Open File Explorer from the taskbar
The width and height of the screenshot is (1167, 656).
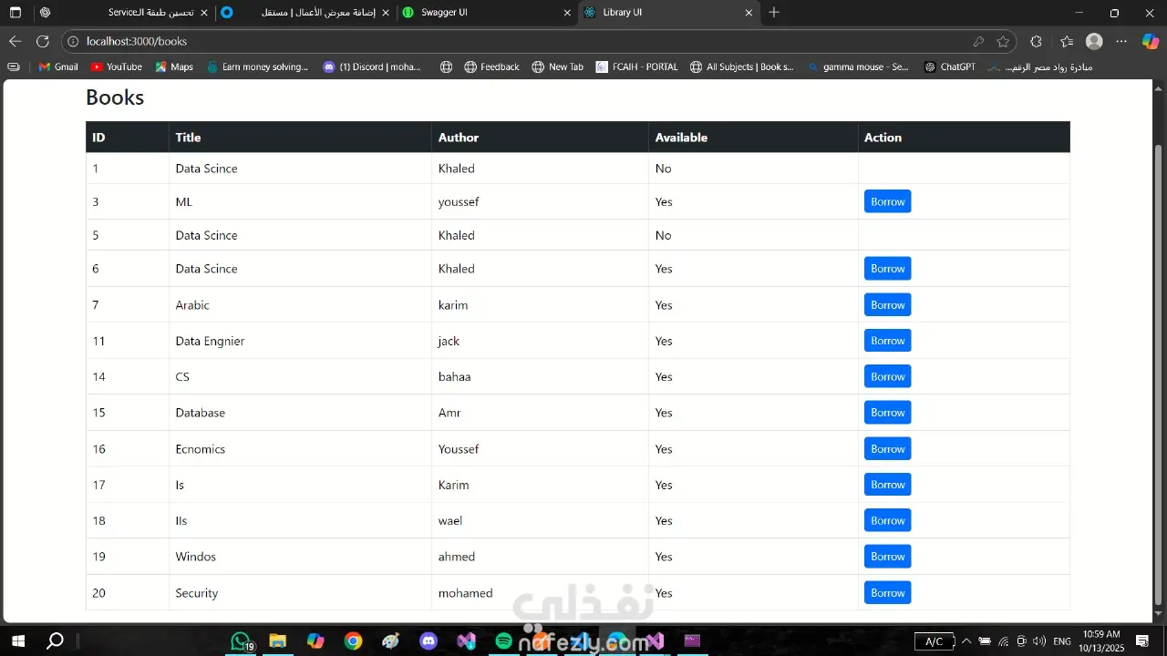click(278, 641)
